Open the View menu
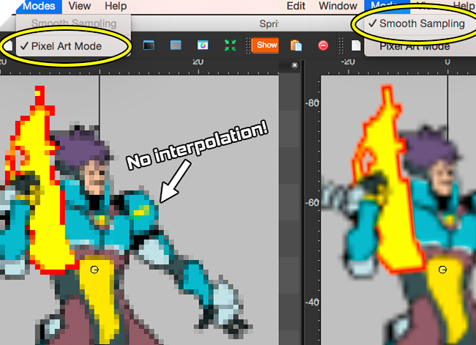 80,6
